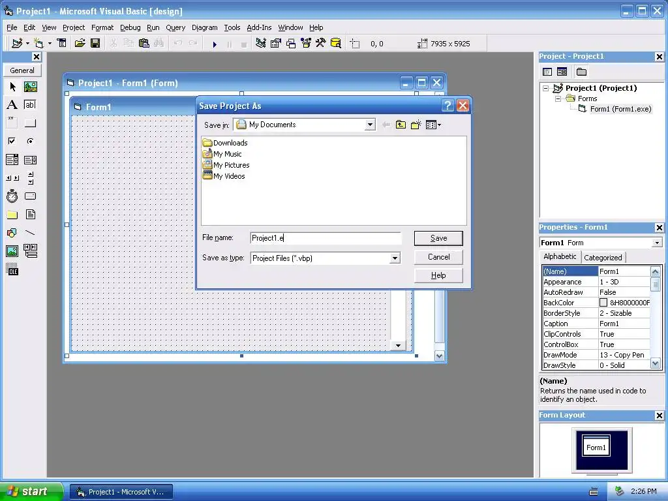
Task: Select the CommandButton tool in toolbox
Action: click(30, 123)
